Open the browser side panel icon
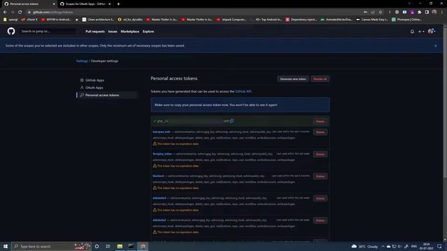The image size is (447, 251). (427, 13)
